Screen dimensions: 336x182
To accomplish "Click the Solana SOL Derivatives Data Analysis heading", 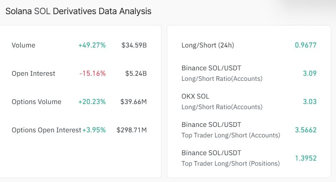I will pyautogui.click(x=78, y=11).
